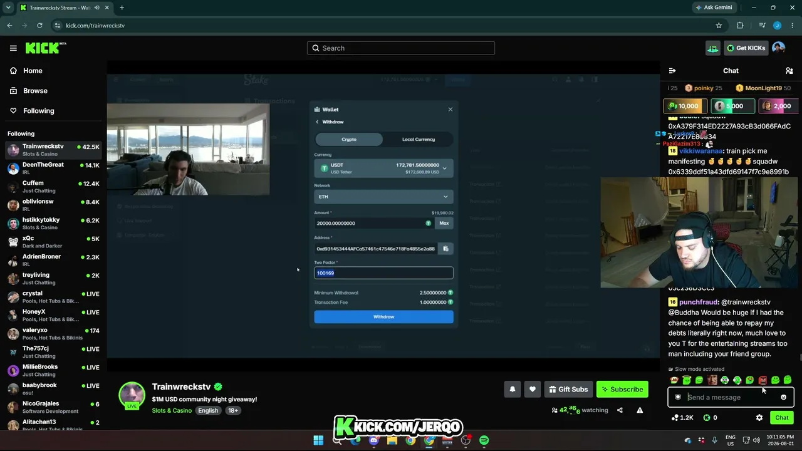Open browser extensions menu
This screenshot has width=802, height=451.
pyautogui.click(x=740, y=26)
